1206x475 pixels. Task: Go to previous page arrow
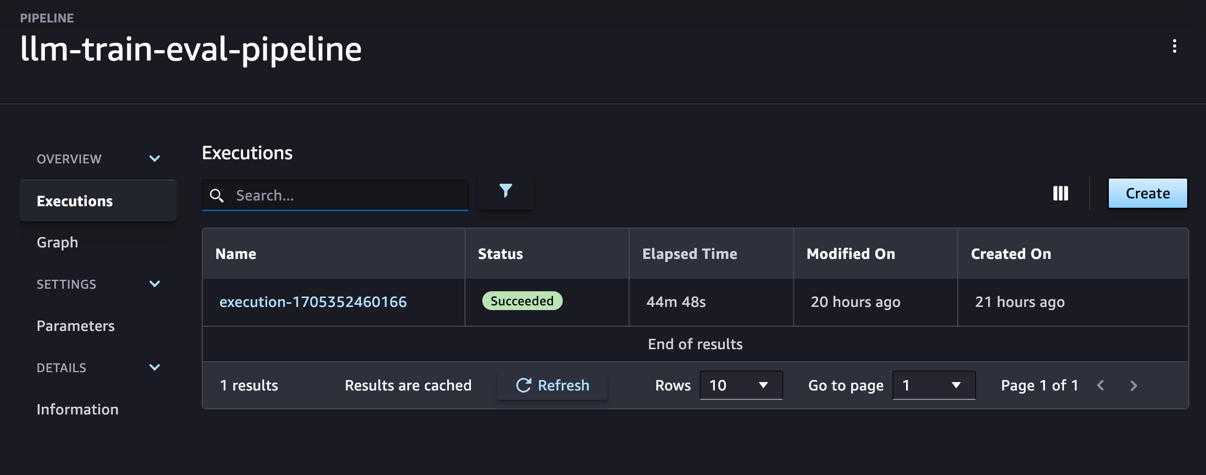tap(1100, 386)
